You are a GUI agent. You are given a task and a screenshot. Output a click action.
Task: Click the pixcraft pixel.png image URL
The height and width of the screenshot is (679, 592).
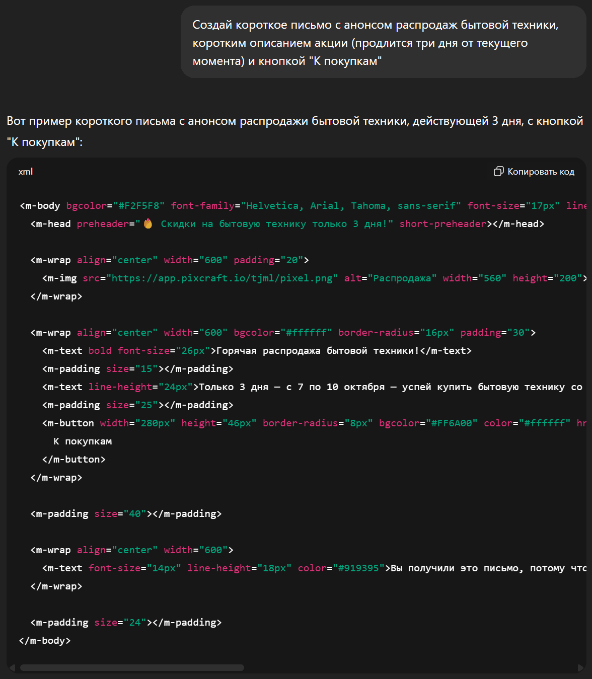point(221,278)
